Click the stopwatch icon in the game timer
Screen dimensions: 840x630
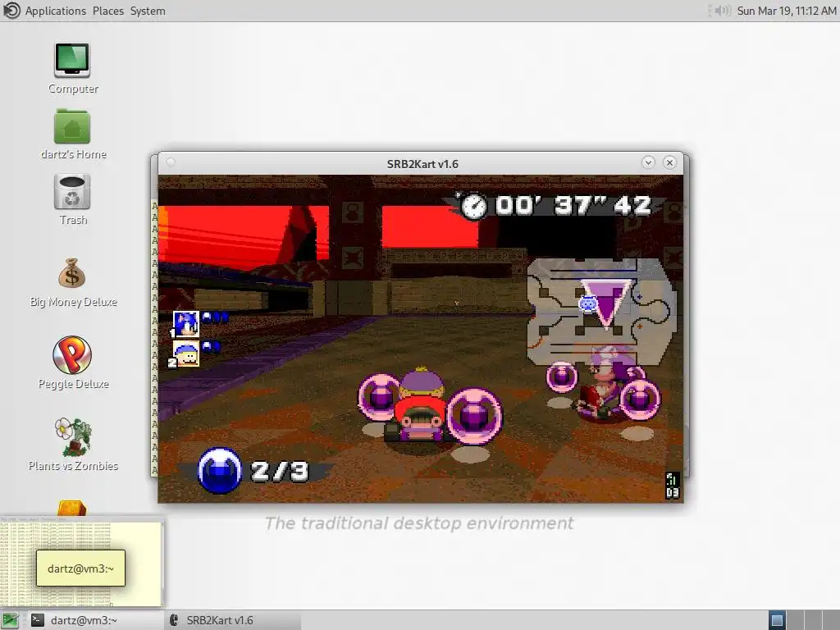(473, 206)
